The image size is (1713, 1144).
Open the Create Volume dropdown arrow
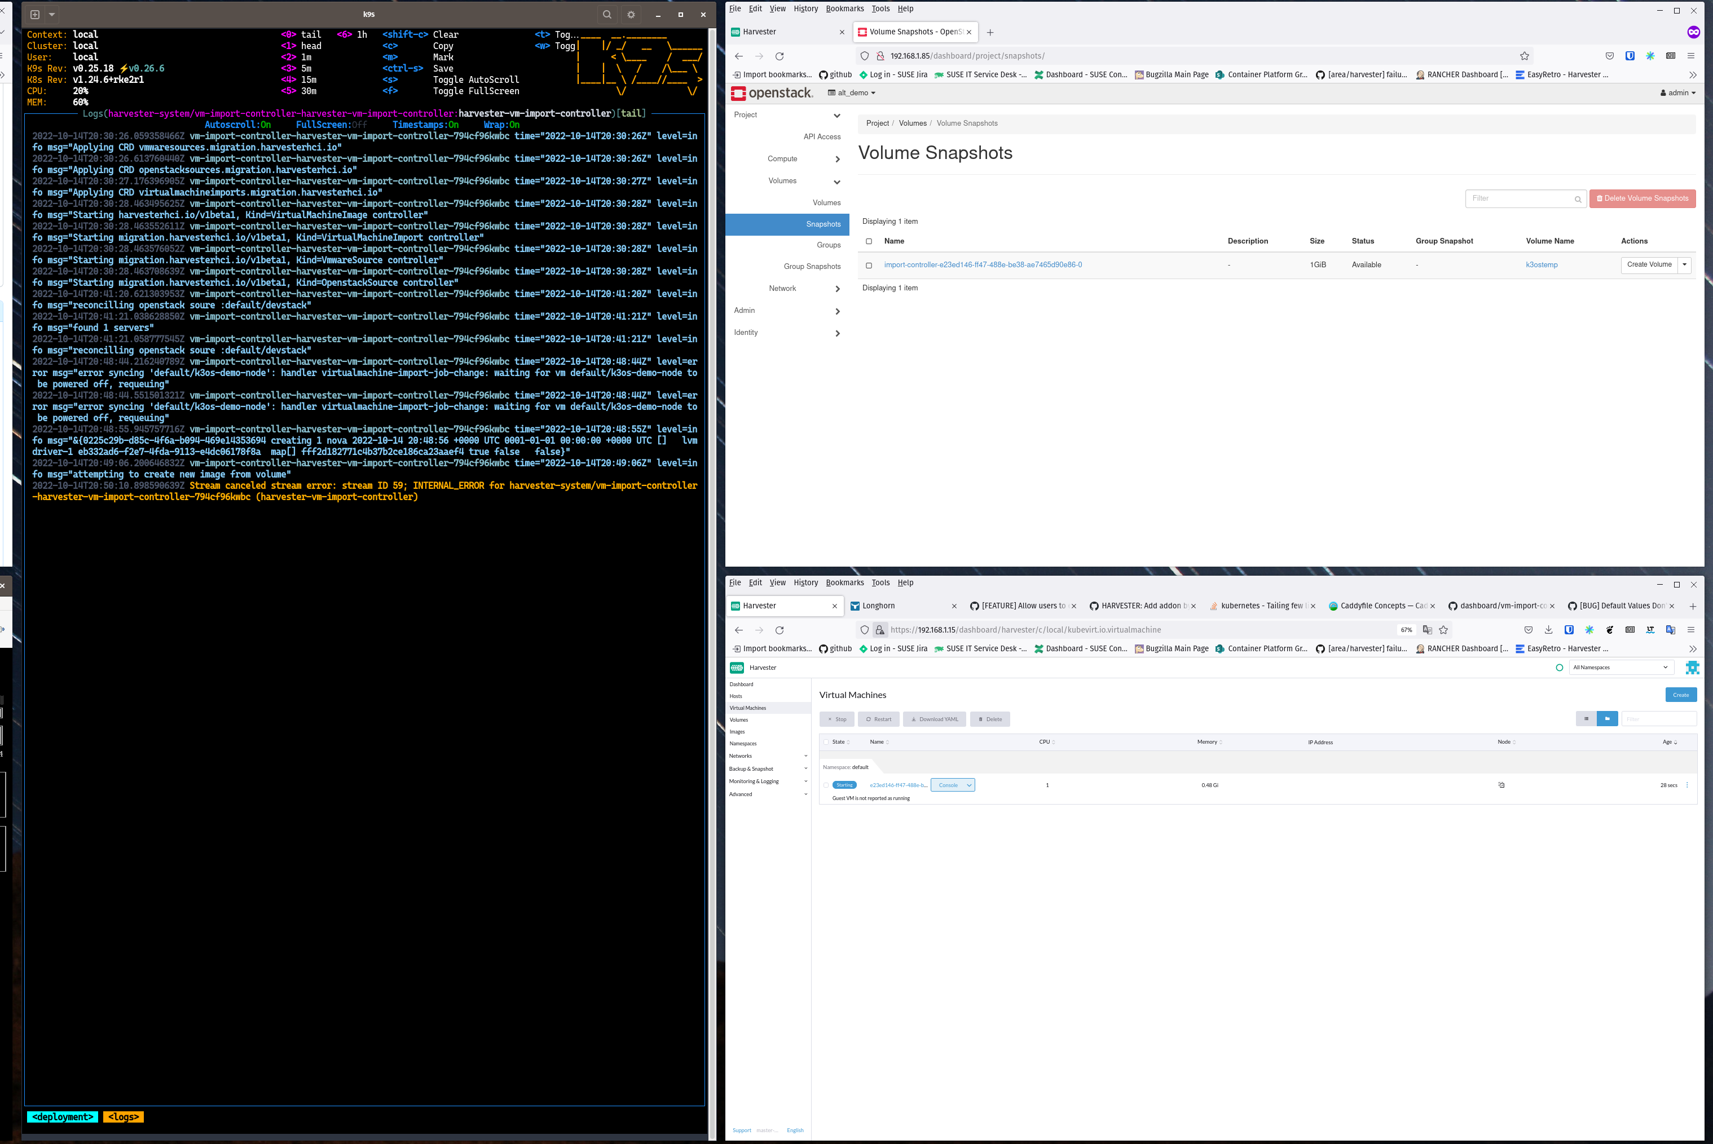(1685, 265)
